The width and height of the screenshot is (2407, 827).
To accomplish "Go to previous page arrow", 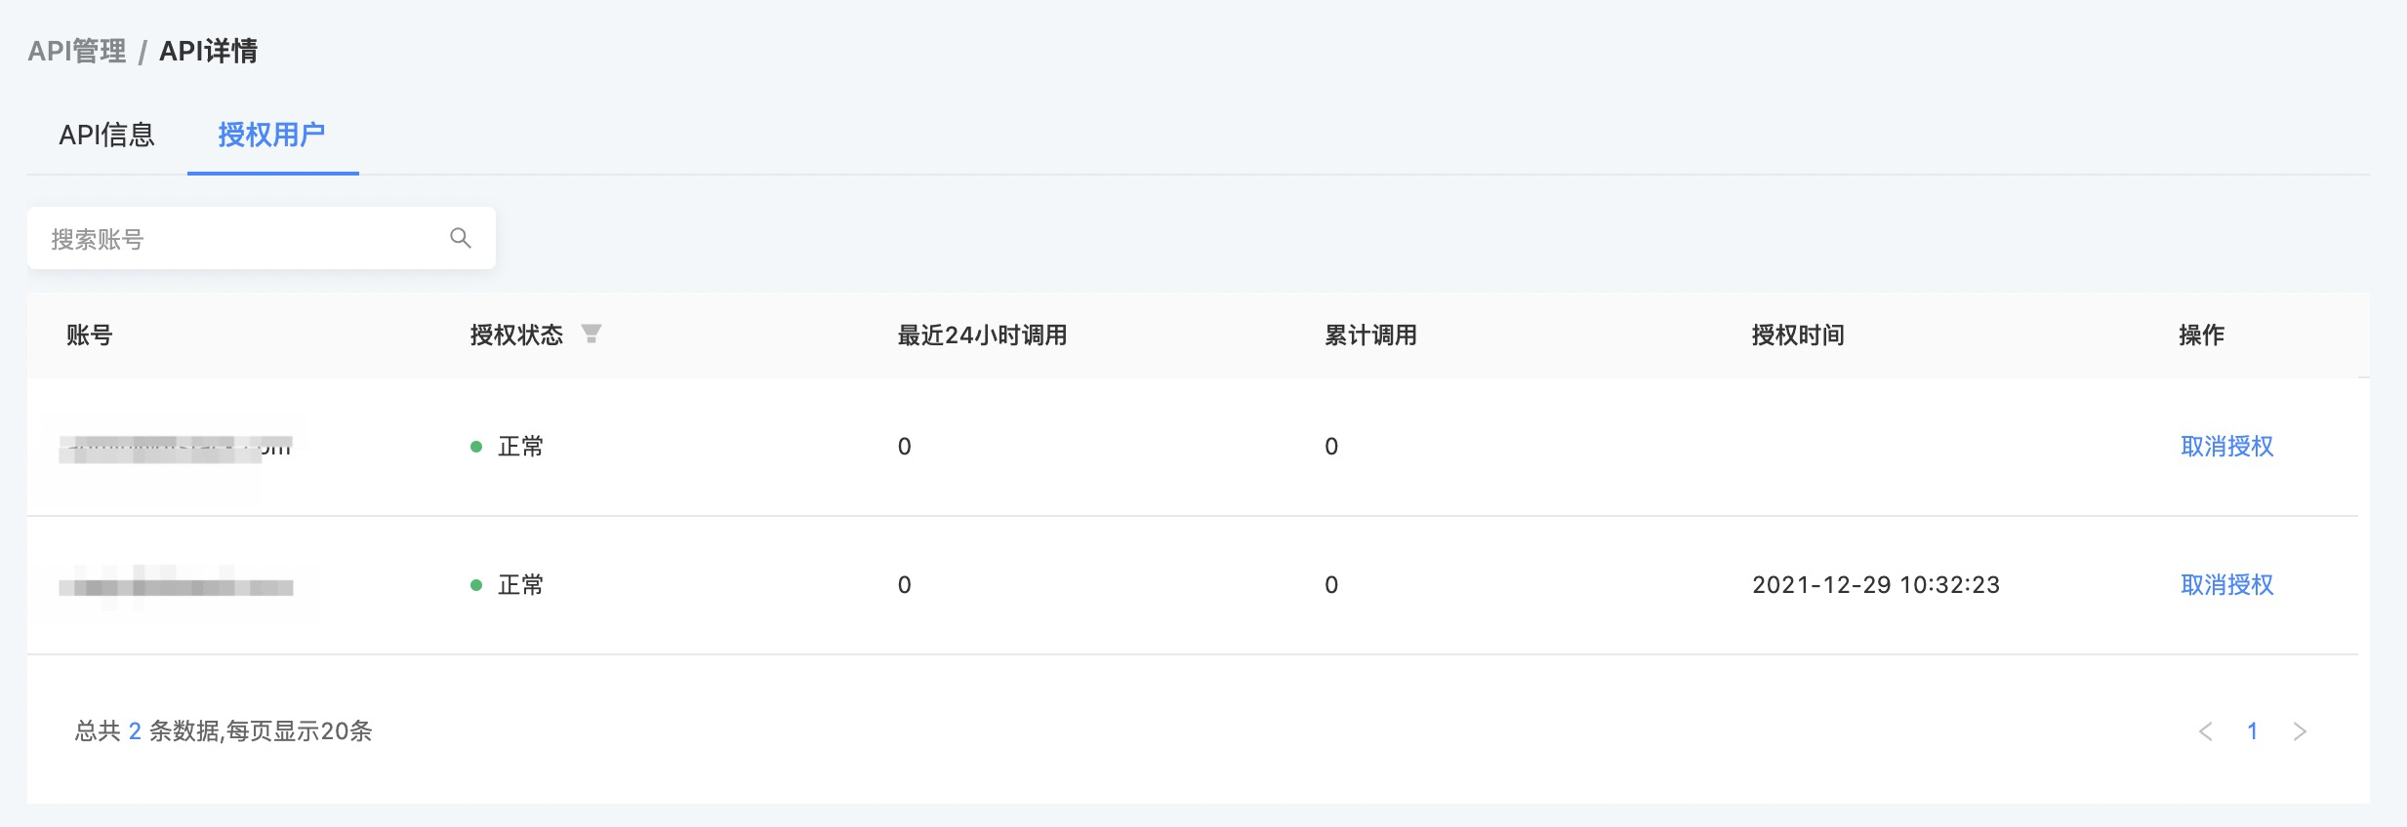I will coord(2205,731).
